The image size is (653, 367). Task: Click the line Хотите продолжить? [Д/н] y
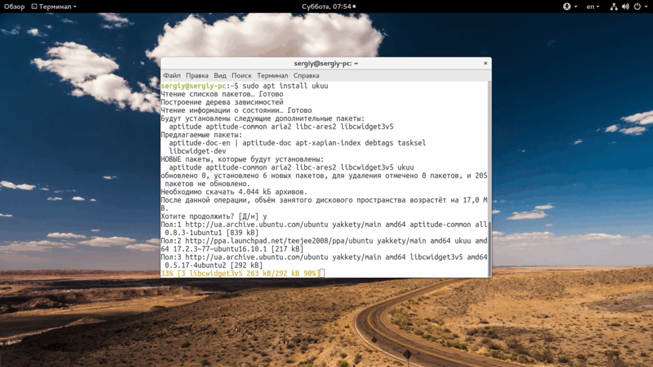(214, 217)
